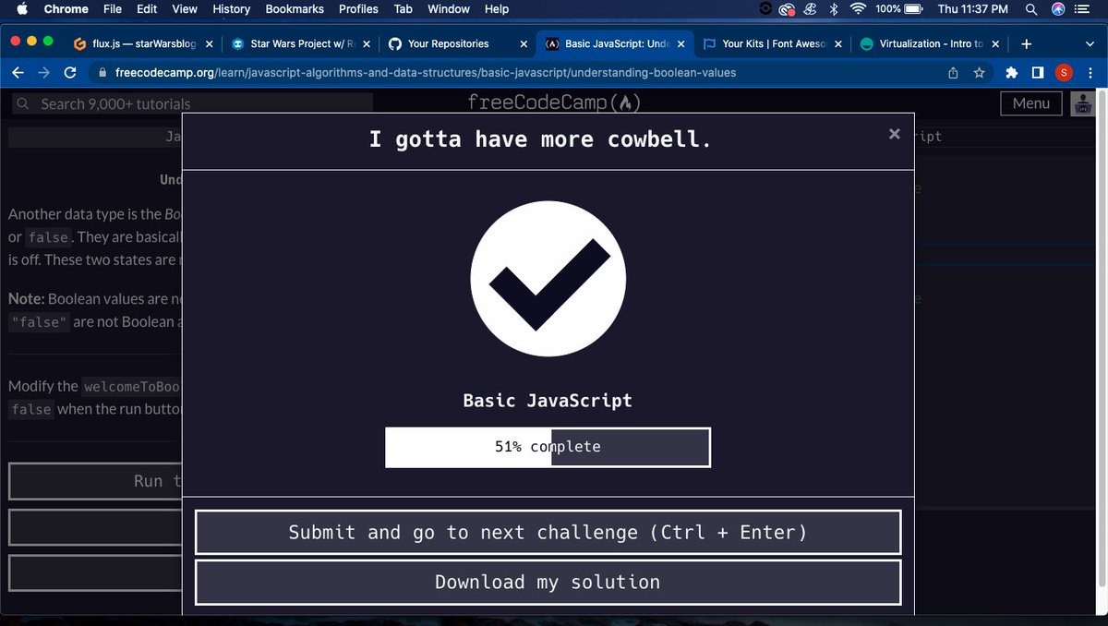
Task: Open Wi-Fi status in menu bar
Action: tap(858, 9)
